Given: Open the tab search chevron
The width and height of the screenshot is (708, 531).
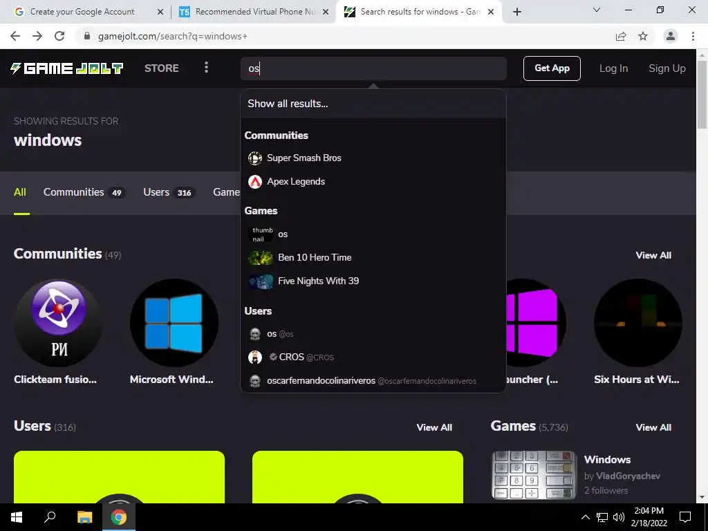Looking at the screenshot, I should [x=597, y=10].
